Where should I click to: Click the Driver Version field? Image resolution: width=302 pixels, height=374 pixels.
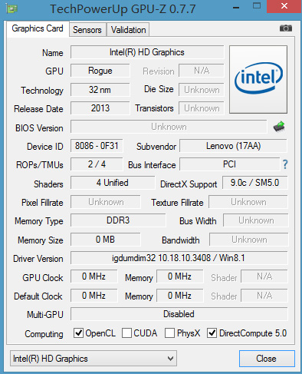coord(179,258)
